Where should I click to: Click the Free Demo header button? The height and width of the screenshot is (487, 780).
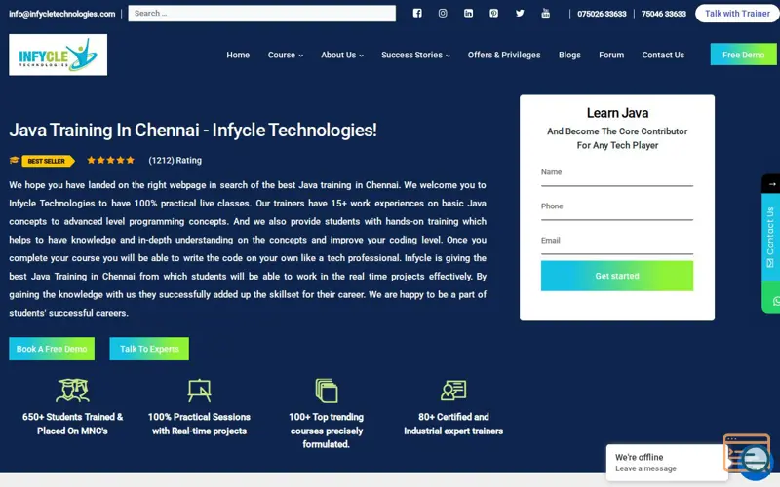point(744,55)
